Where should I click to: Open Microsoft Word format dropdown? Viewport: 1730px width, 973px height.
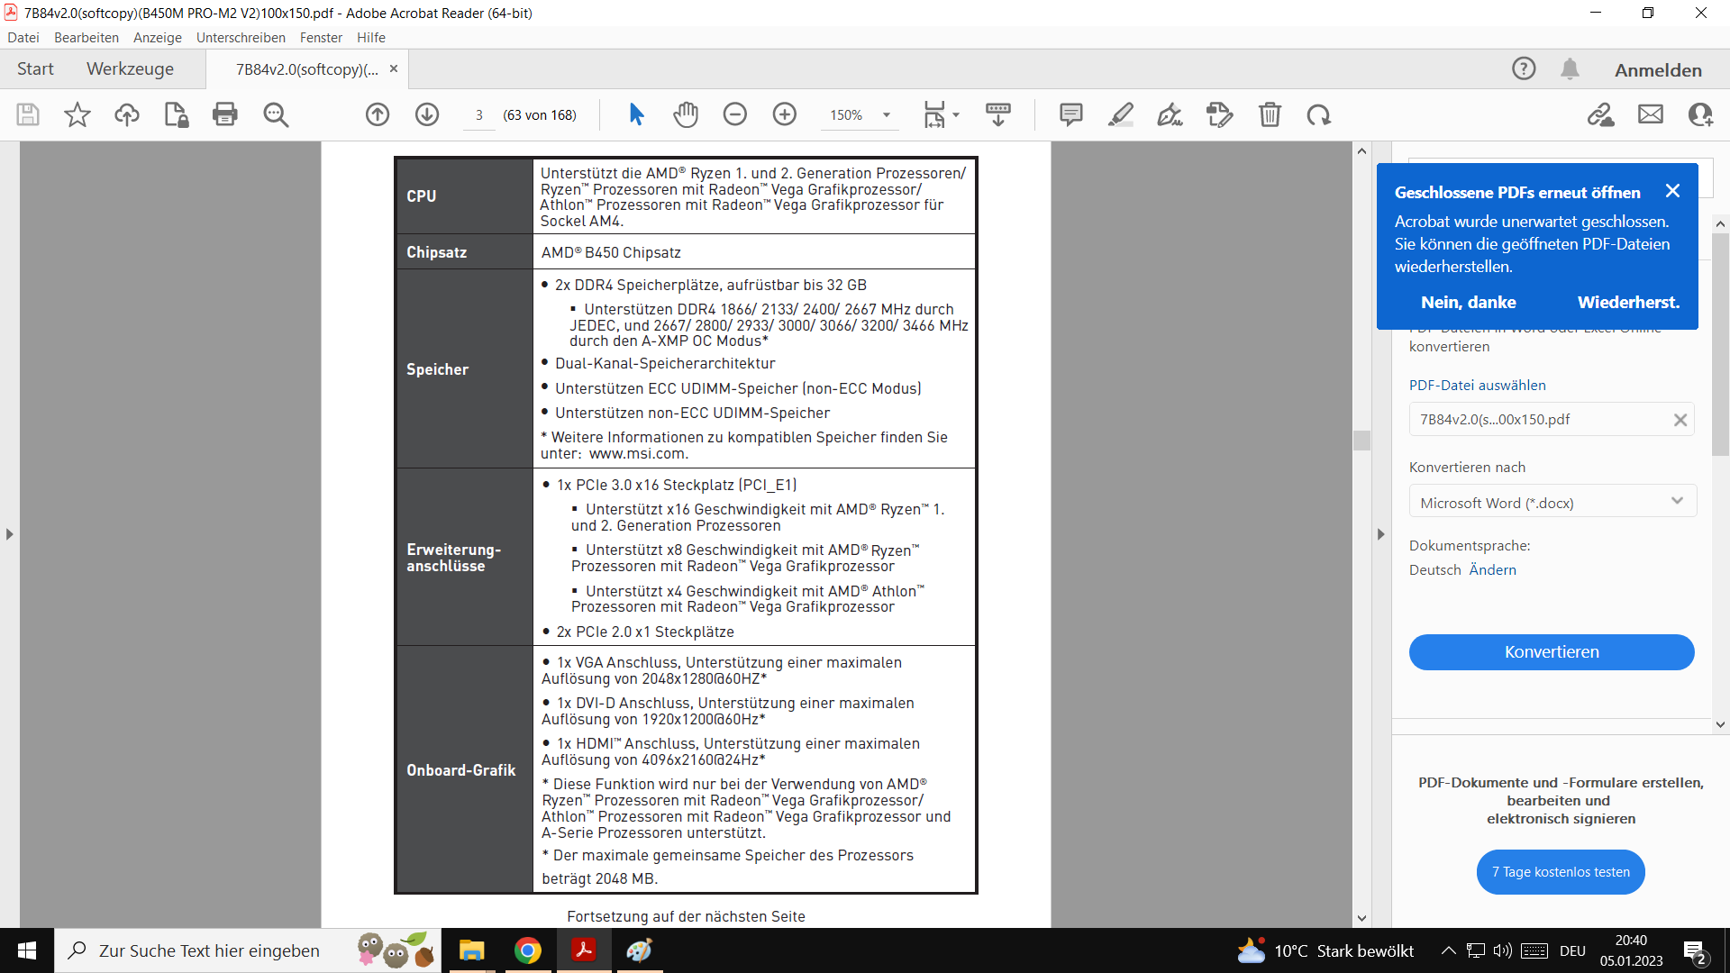[1552, 503]
